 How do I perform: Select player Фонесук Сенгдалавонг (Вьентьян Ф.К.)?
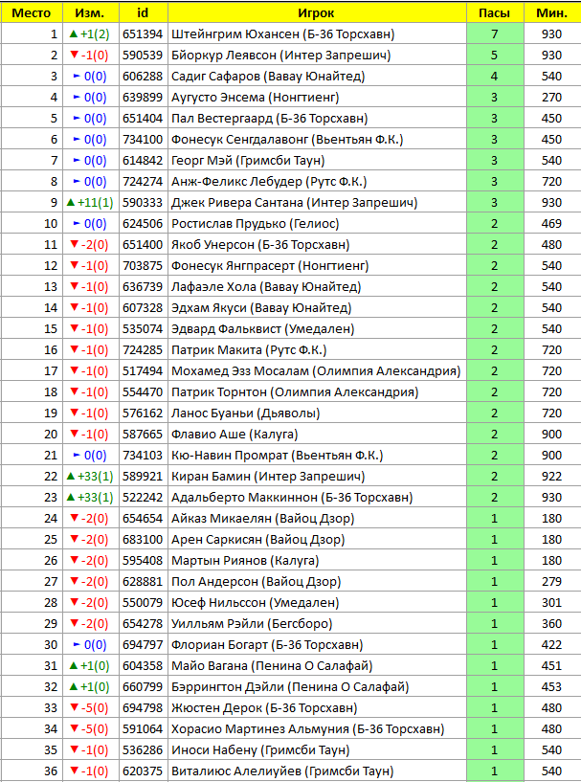pos(287,139)
